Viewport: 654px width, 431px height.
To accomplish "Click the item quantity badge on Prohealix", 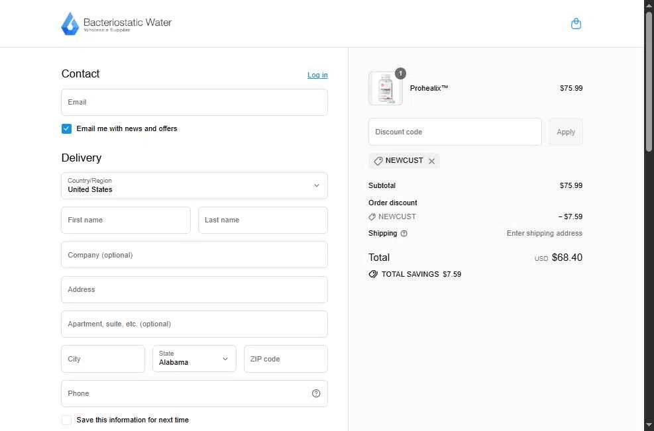I will coord(400,73).
